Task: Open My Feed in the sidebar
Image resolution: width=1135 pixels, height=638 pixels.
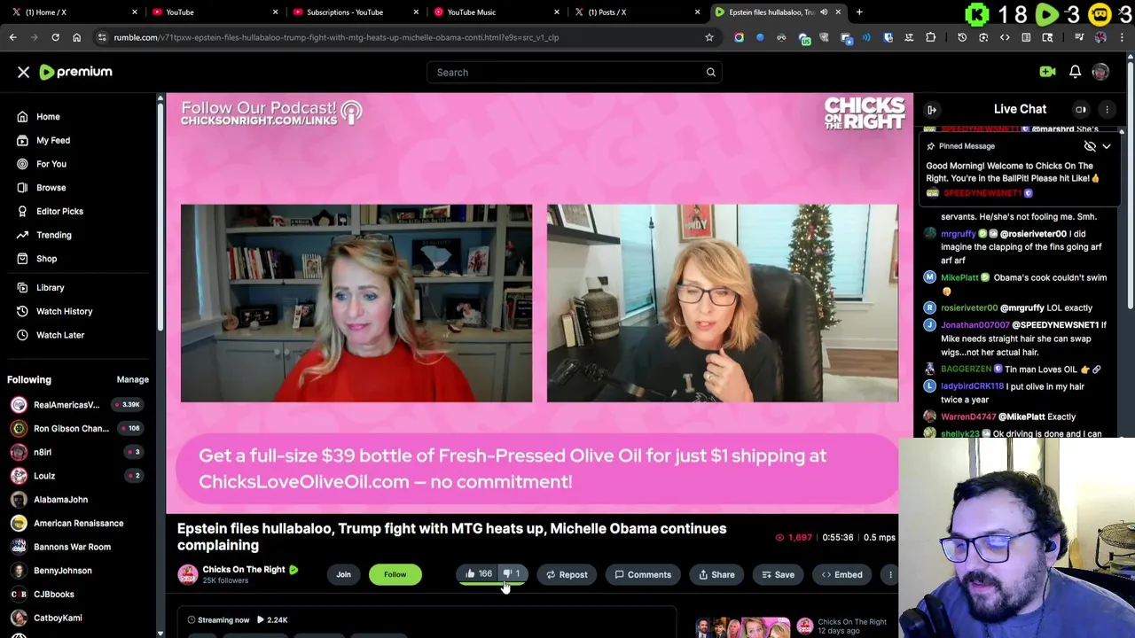Action: [x=53, y=140]
